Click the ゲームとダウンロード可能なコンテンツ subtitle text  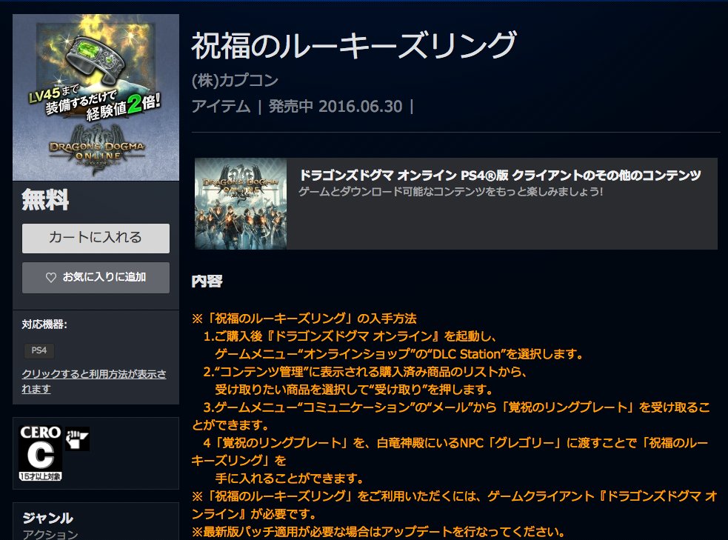(450, 192)
